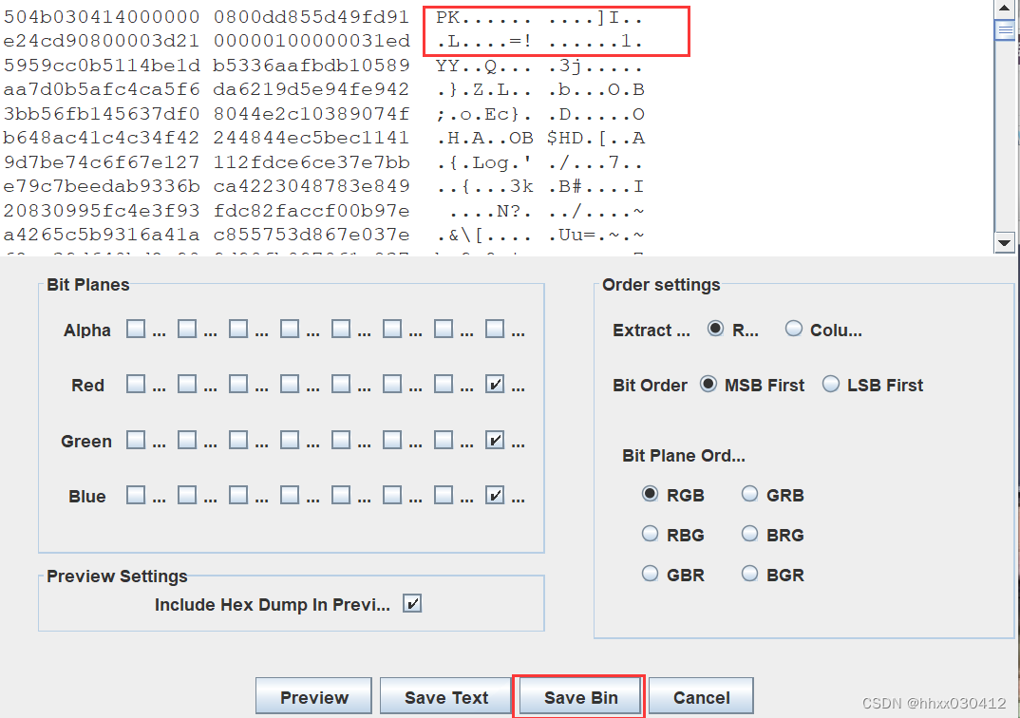Enable the Alpha bit 6 checkbox
The width and height of the screenshot is (1020, 718).
click(187, 329)
